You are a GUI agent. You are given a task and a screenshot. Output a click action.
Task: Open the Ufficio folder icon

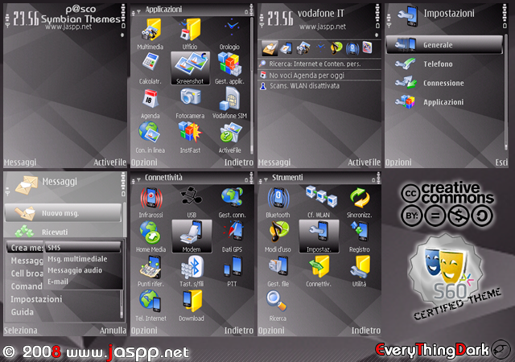click(190, 31)
